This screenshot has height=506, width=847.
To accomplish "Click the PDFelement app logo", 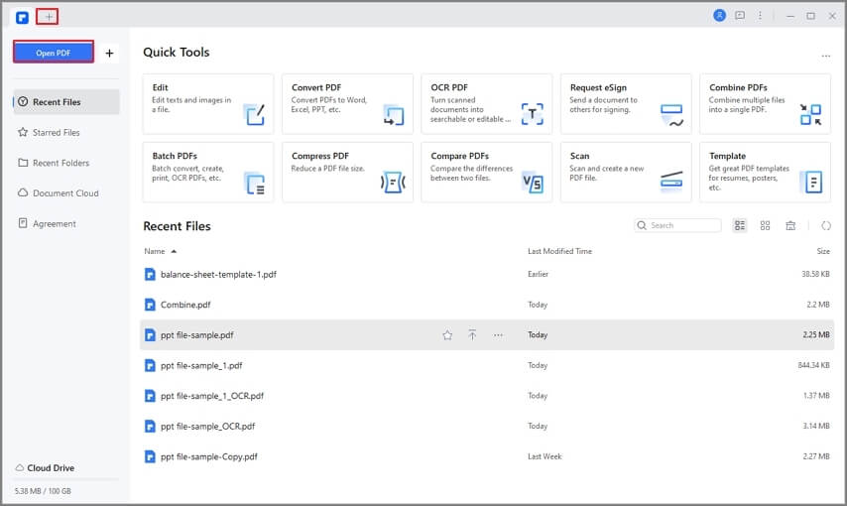I will (x=22, y=17).
